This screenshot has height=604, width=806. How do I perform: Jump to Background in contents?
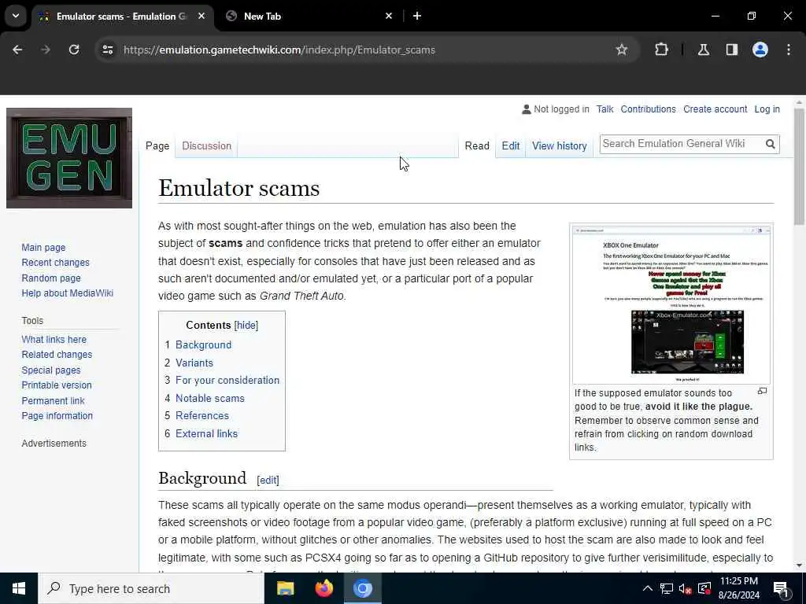tap(204, 344)
